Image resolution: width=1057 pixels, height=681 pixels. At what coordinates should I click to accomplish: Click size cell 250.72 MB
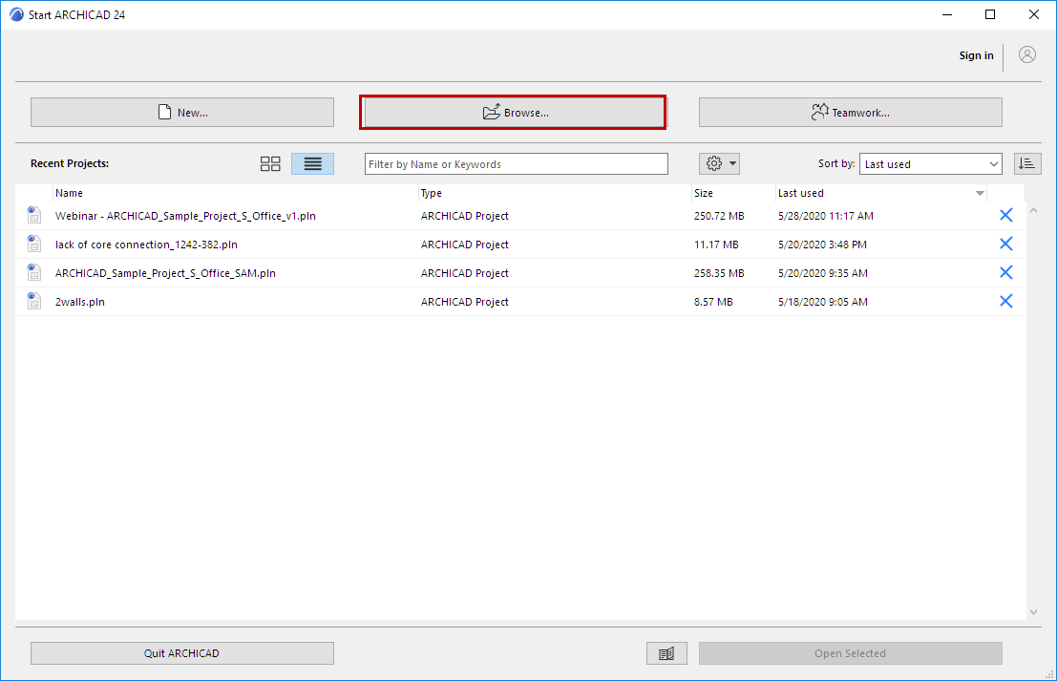pyautogui.click(x=719, y=216)
